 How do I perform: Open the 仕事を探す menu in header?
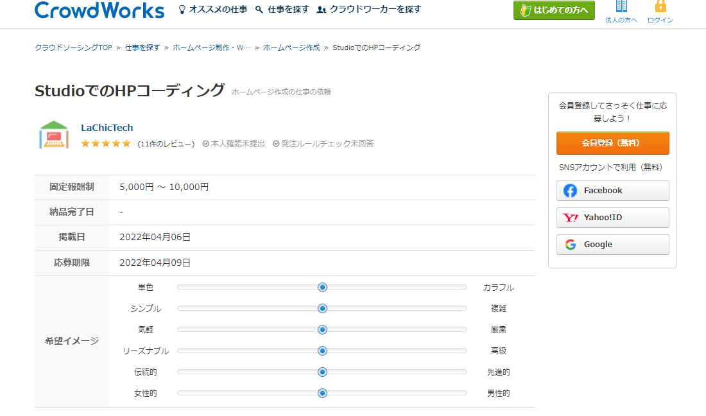(x=282, y=10)
